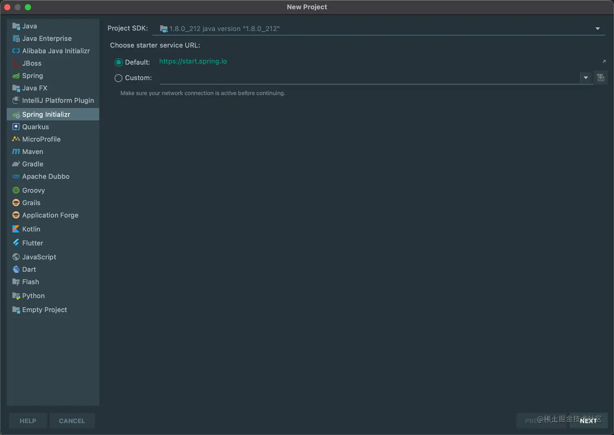Pick the MicroProfile icon
Screen dimensions: 614x435
tap(16, 139)
